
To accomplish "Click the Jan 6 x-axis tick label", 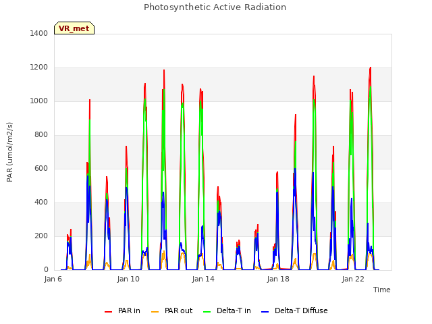I will [x=53, y=279].
